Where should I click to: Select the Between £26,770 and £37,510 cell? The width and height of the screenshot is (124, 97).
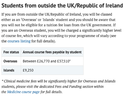click(52, 61)
